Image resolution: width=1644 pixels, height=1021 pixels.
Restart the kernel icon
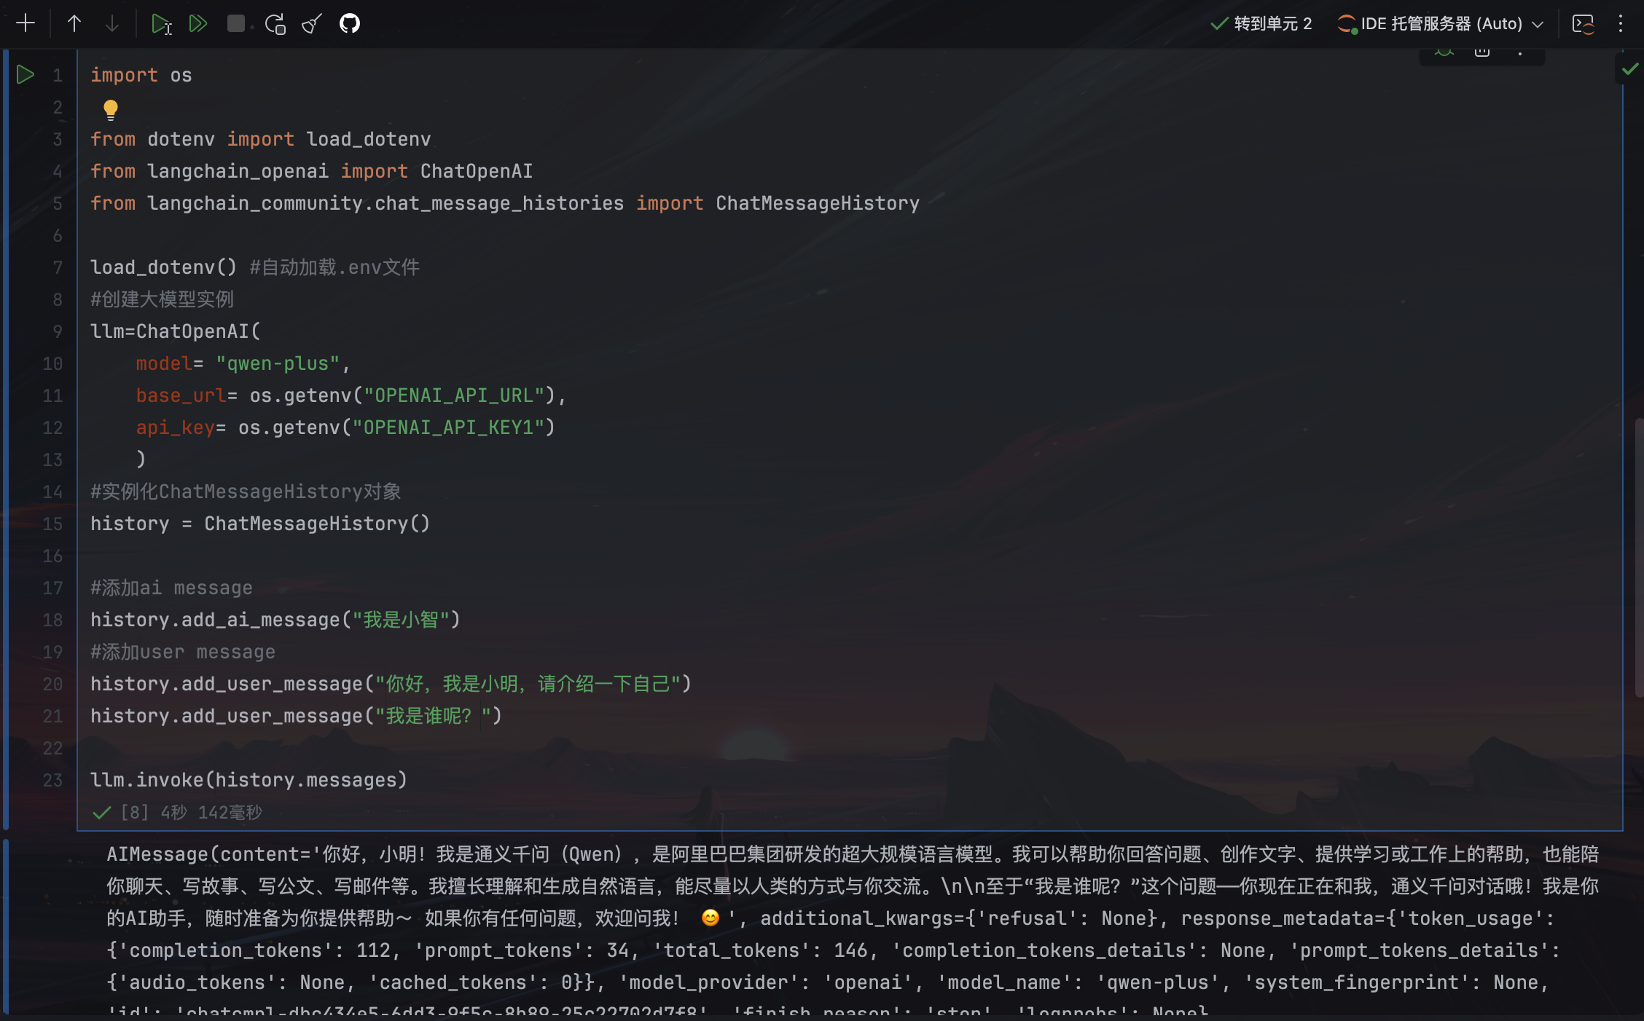point(275,24)
